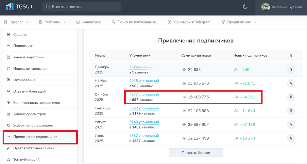Click the hourglass icon in December row
Screen dimensions: 307x164
coord(291,70)
